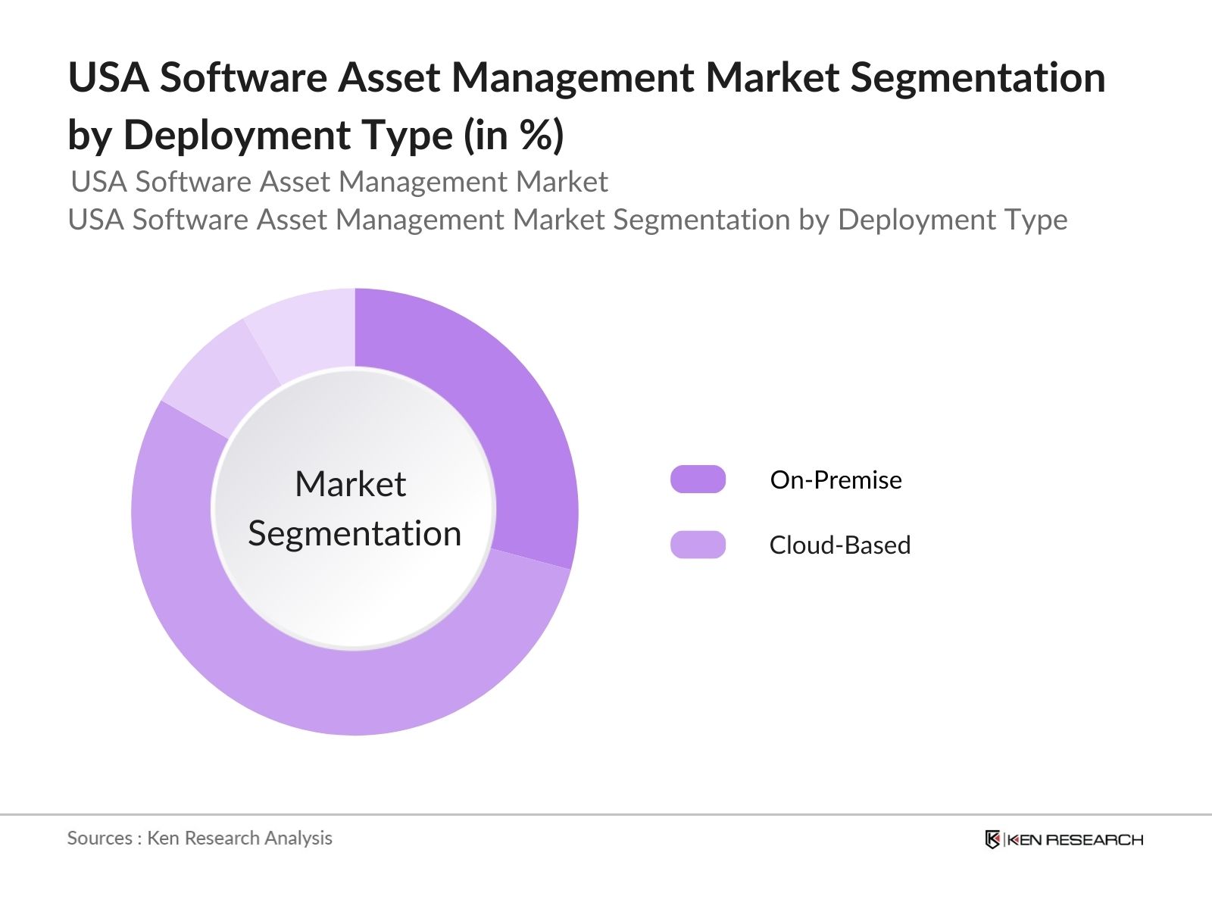
Task: Toggle visibility of the donut chart
Action: [356, 511]
